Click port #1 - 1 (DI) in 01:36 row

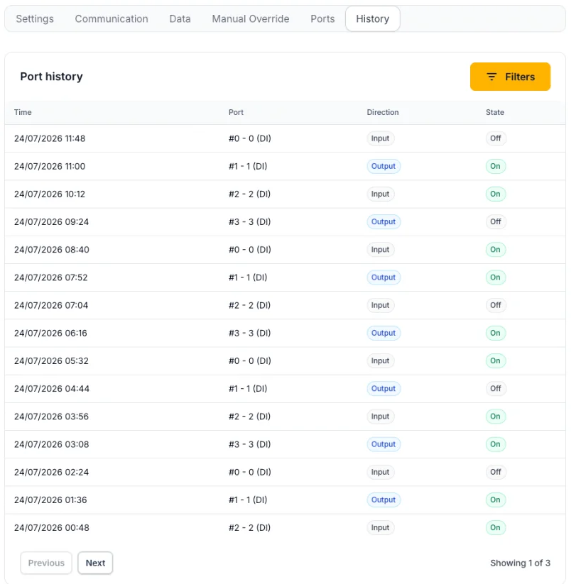[x=248, y=500]
